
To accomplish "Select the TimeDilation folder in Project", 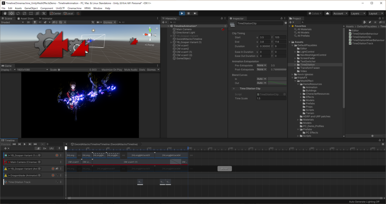I will tap(307, 65).
